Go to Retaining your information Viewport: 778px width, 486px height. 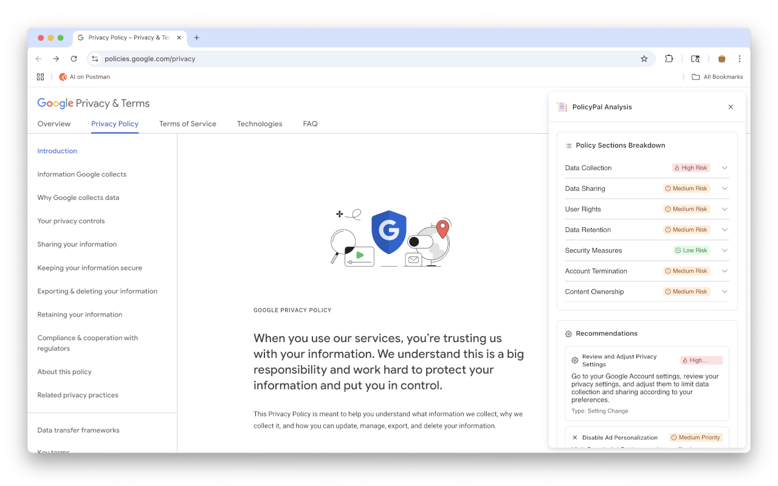coord(80,315)
